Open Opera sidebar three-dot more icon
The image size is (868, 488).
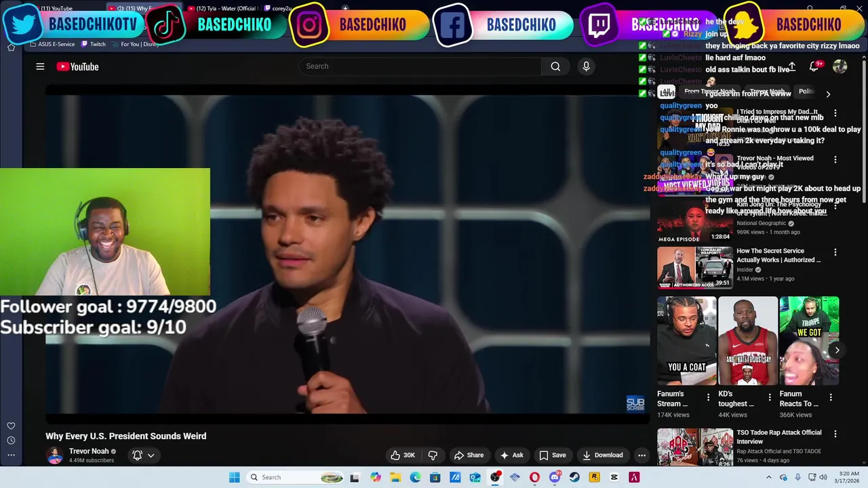(11, 455)
